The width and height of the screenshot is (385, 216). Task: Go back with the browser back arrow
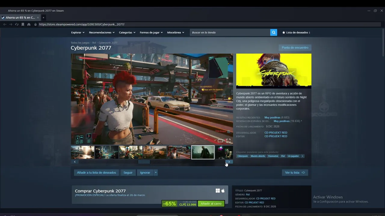pyautogui.click(x=5, y=24)
